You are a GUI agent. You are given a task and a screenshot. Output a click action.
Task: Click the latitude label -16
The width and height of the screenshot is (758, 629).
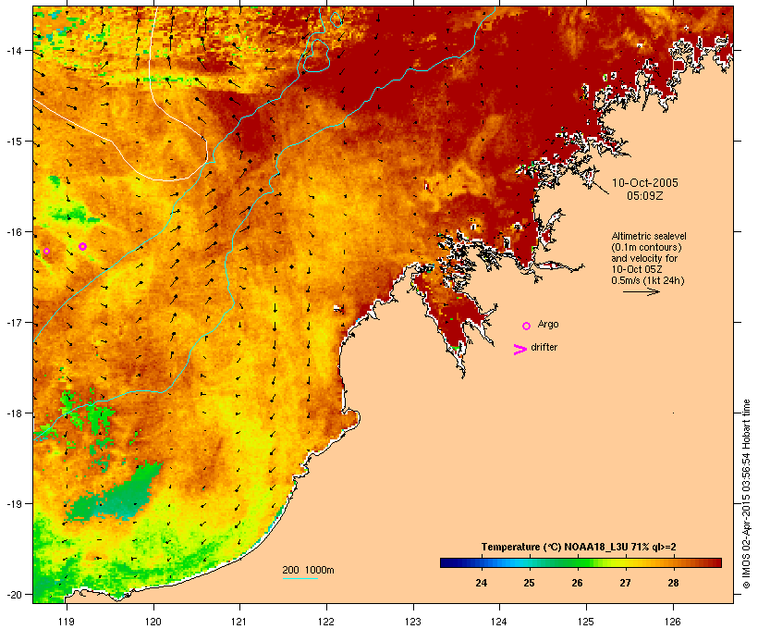(13, 232)
